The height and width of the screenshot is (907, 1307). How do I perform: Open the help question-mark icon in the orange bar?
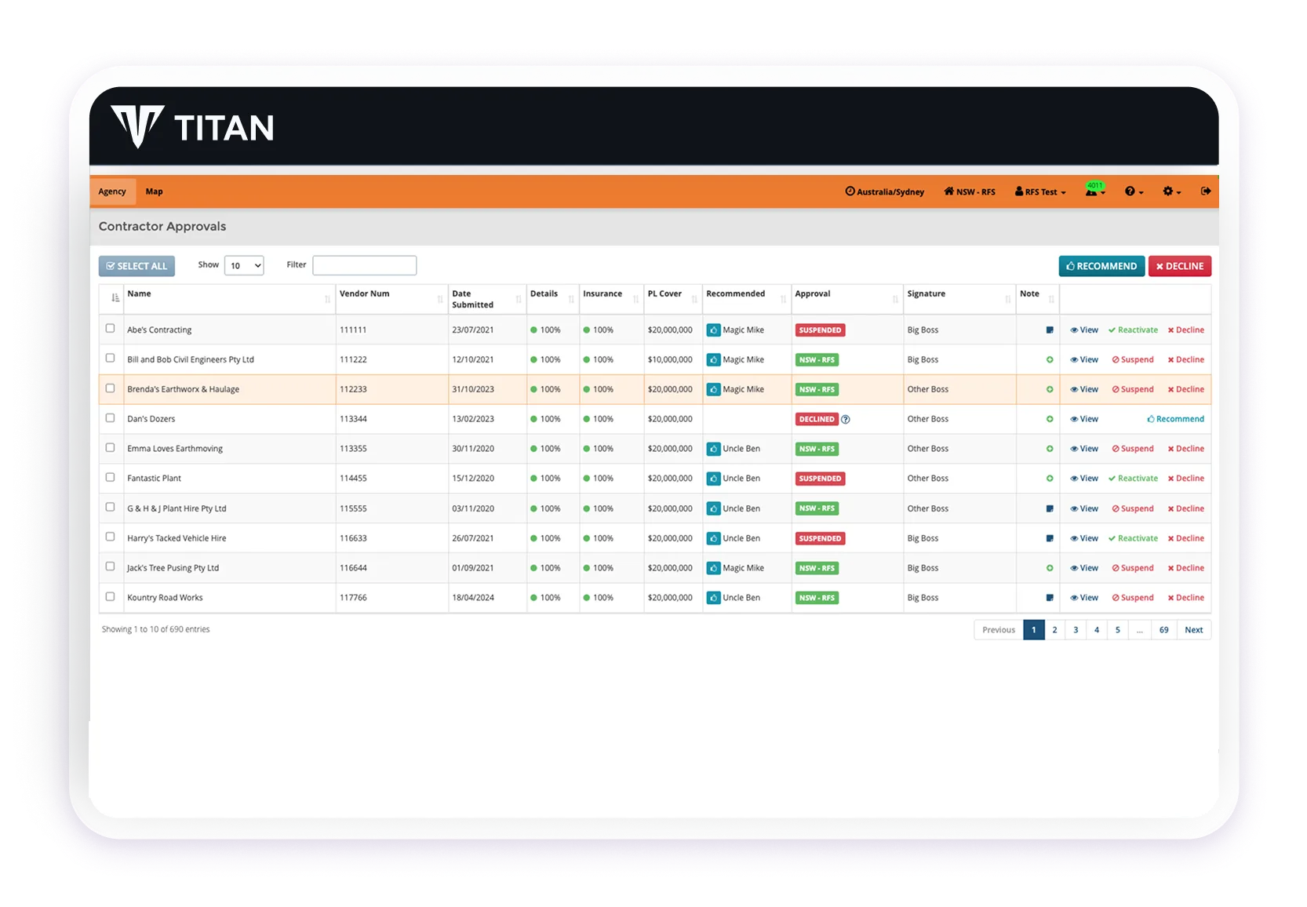[1130, 191]
